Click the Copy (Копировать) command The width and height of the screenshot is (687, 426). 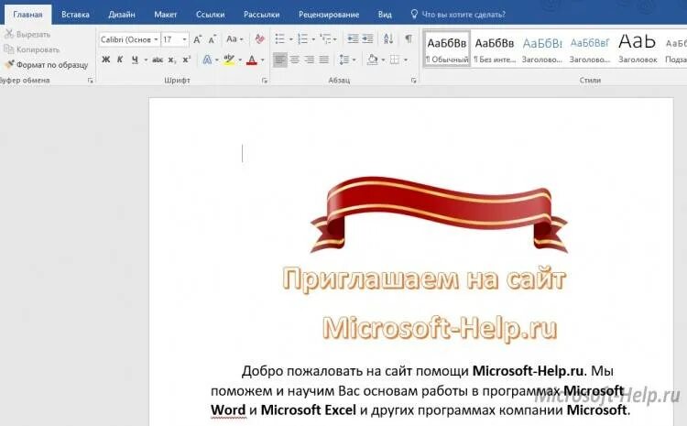click(x=31, y=49)
